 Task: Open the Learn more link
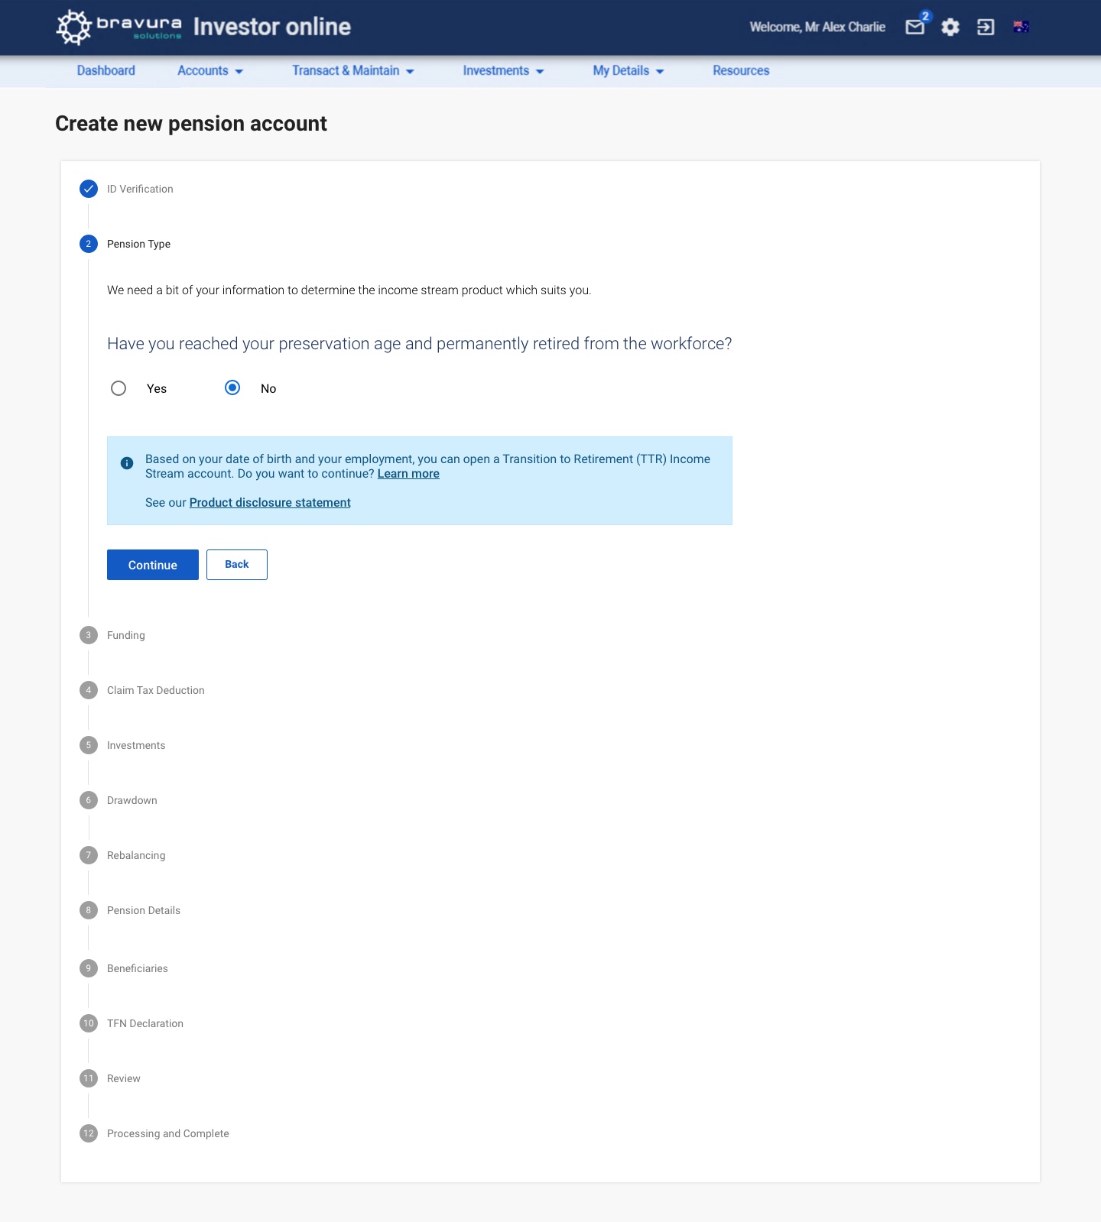(408, 474)
